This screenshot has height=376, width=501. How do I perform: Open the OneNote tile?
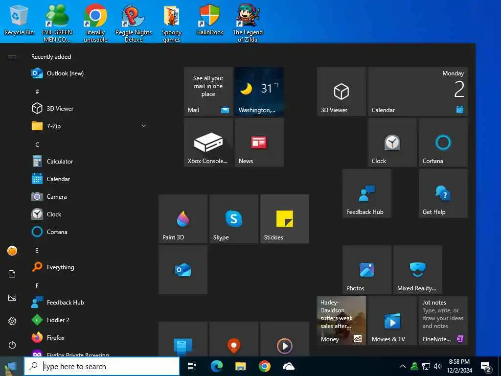click(443, 321)
